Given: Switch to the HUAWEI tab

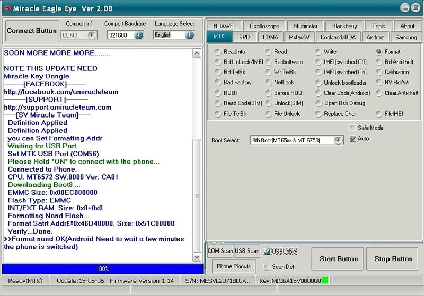Looking at the screenshot, I should click(x=224, y=26).
